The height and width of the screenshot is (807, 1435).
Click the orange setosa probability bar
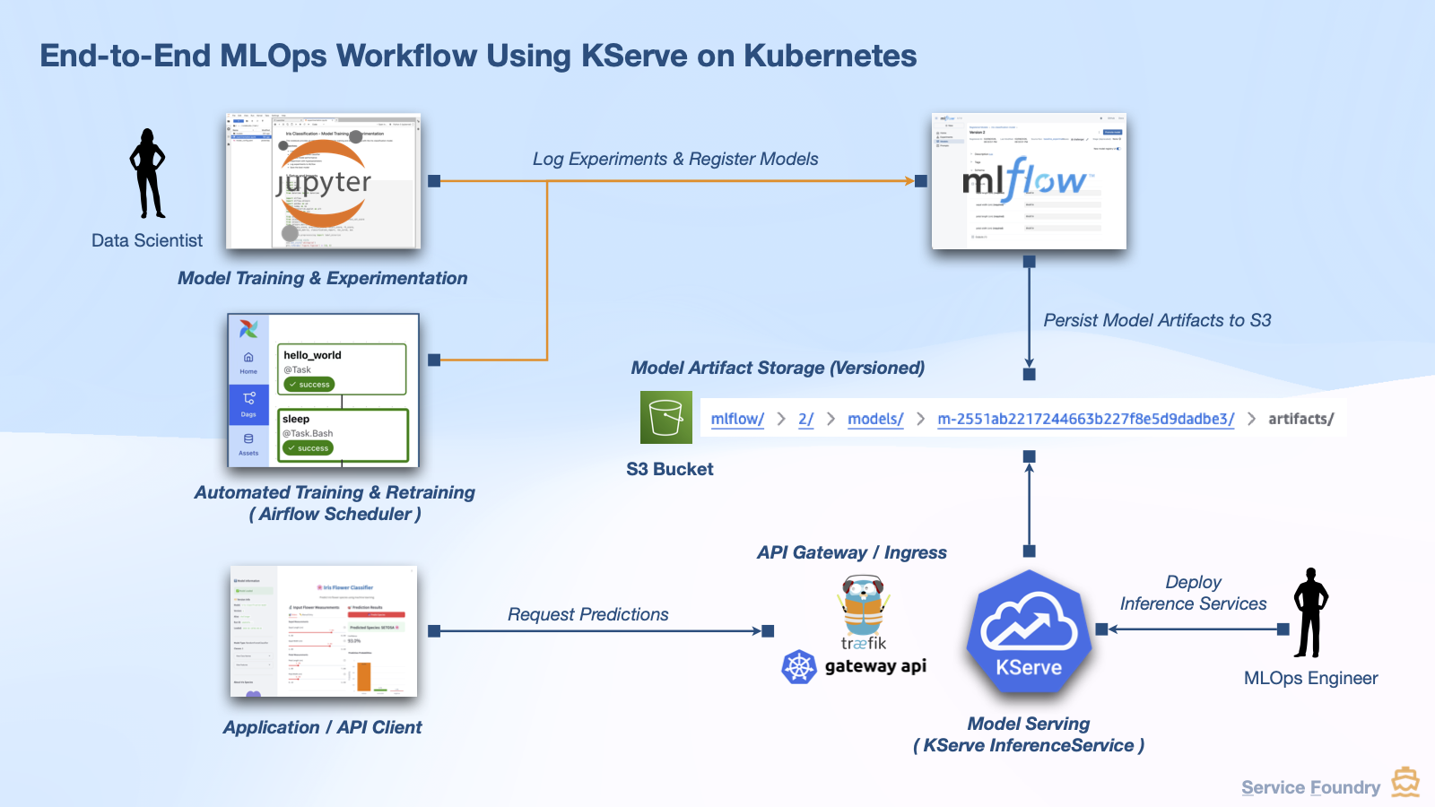tap(364, 676)
